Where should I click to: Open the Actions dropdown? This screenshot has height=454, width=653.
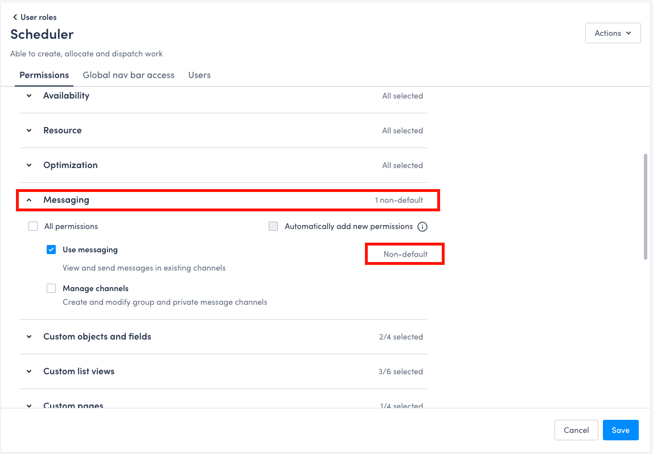(613, 33)
